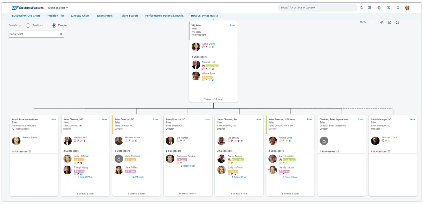Add successor icon on Director, Sales Operations card
423x204 pixels.
(x=338, y=151)
